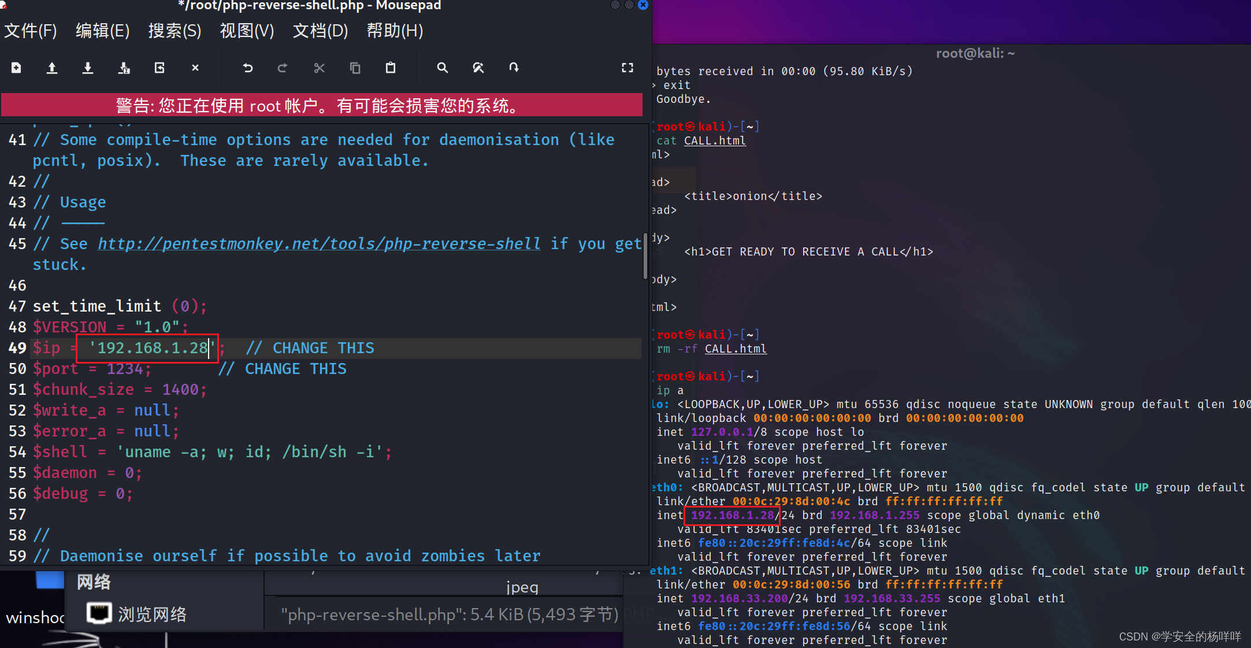Screen dimensions: 1251x648
Task: Open the 视图(V) menu
Action: (x=247, y=31)
